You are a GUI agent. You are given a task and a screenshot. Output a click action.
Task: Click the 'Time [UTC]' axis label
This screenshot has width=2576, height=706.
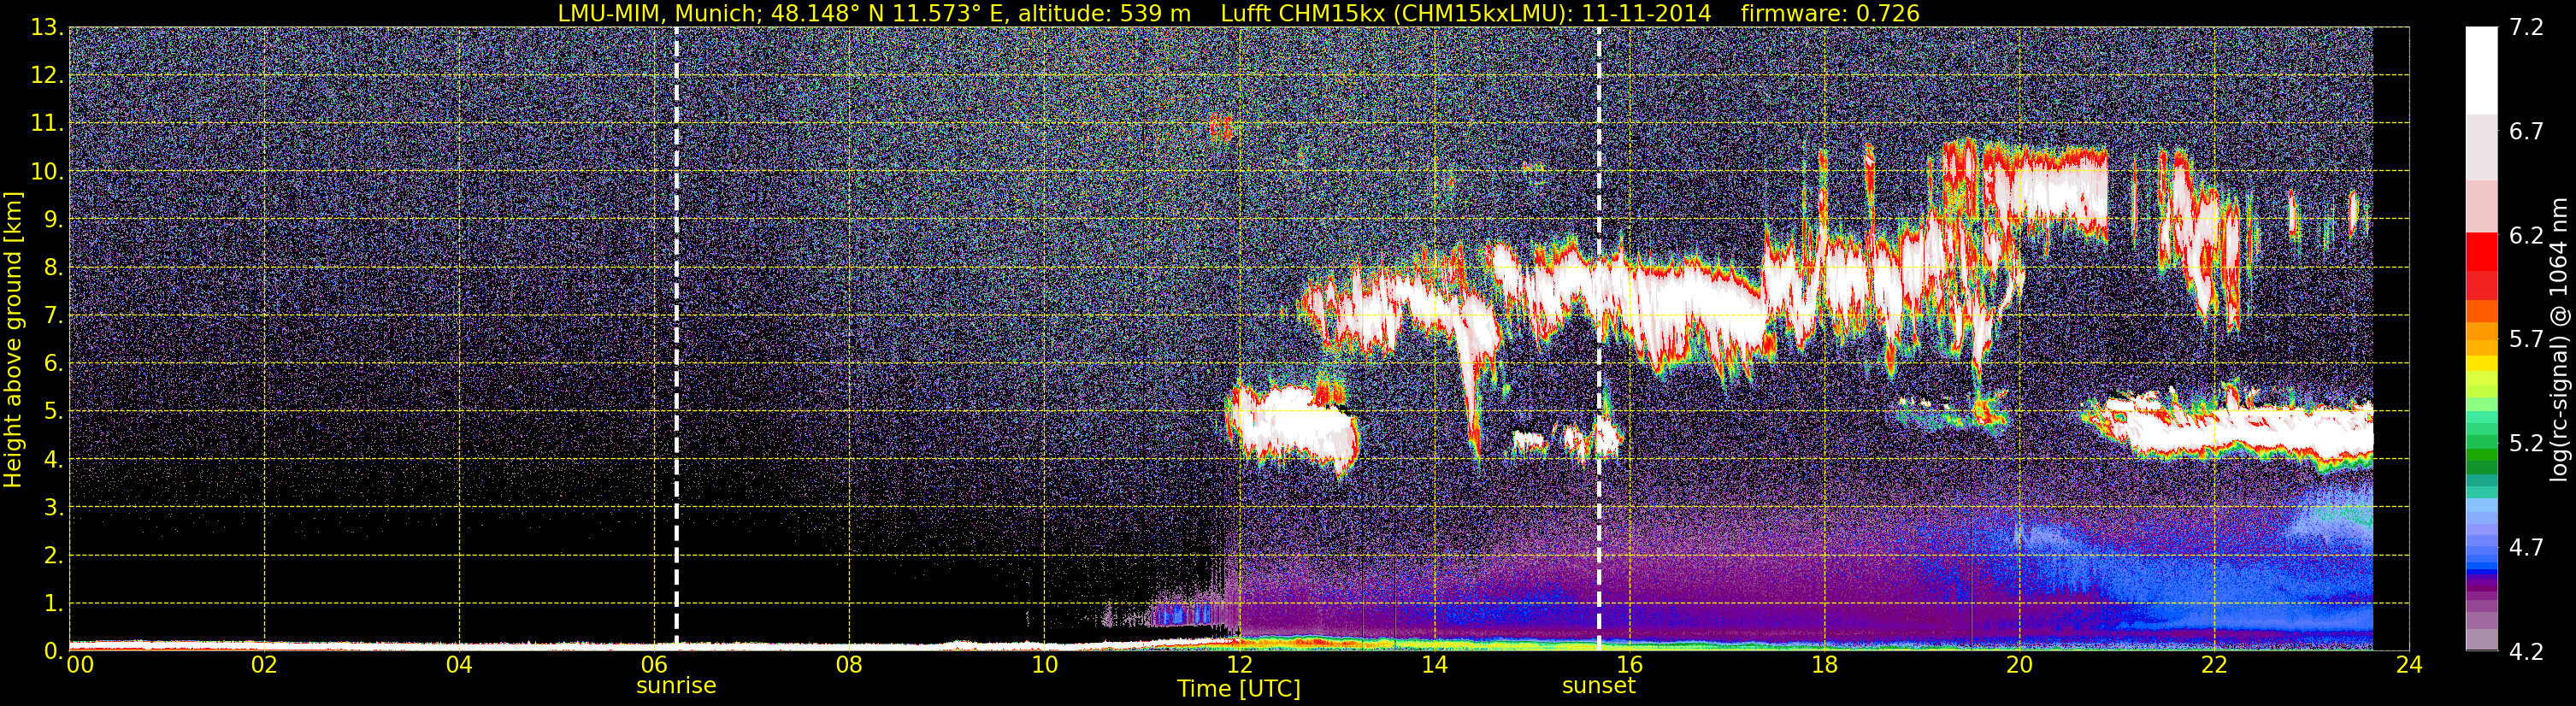[1239, 689]
